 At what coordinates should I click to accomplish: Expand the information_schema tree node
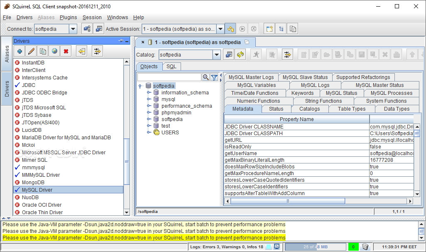pyautogui.click(x=149, y=93)
